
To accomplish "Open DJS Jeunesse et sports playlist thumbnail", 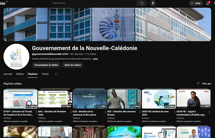I will pos(90,99).
